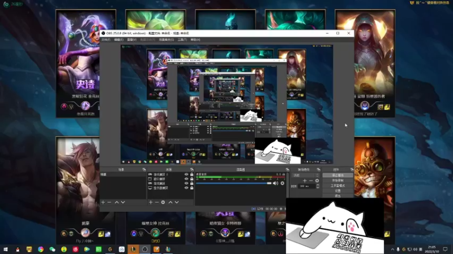Decrease transition duration with down arrow
This screenshot has width=453, height=254.
318,187
